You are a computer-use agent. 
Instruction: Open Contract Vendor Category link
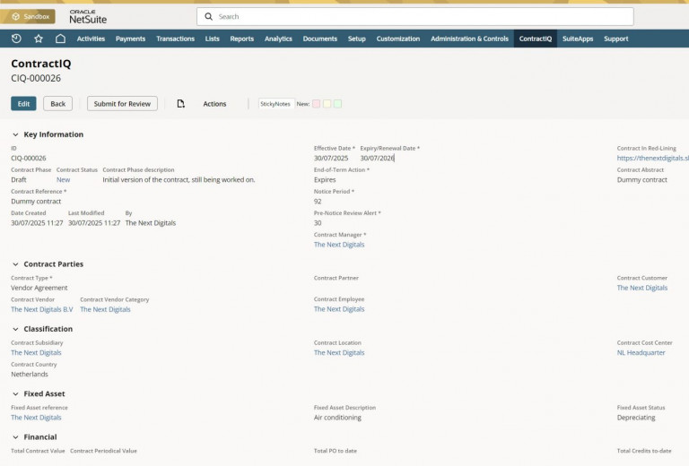tap(105, 309)
